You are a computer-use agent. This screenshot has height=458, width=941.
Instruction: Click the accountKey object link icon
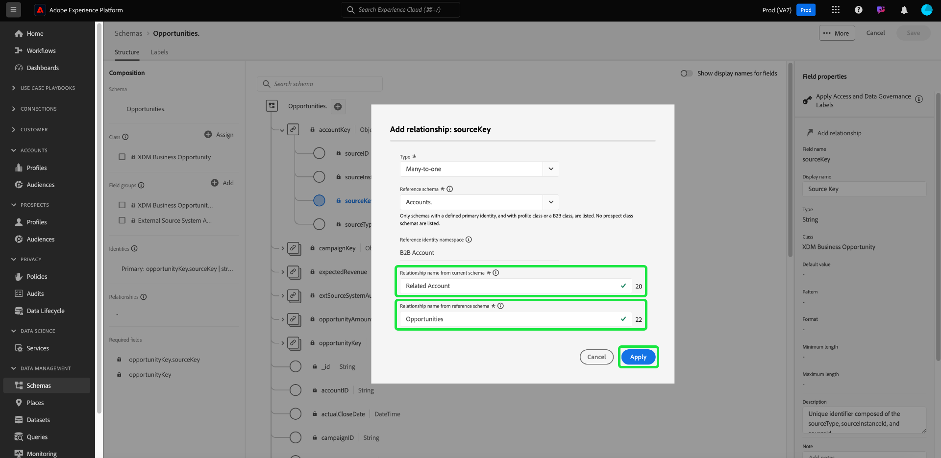[x=293, y=129]
